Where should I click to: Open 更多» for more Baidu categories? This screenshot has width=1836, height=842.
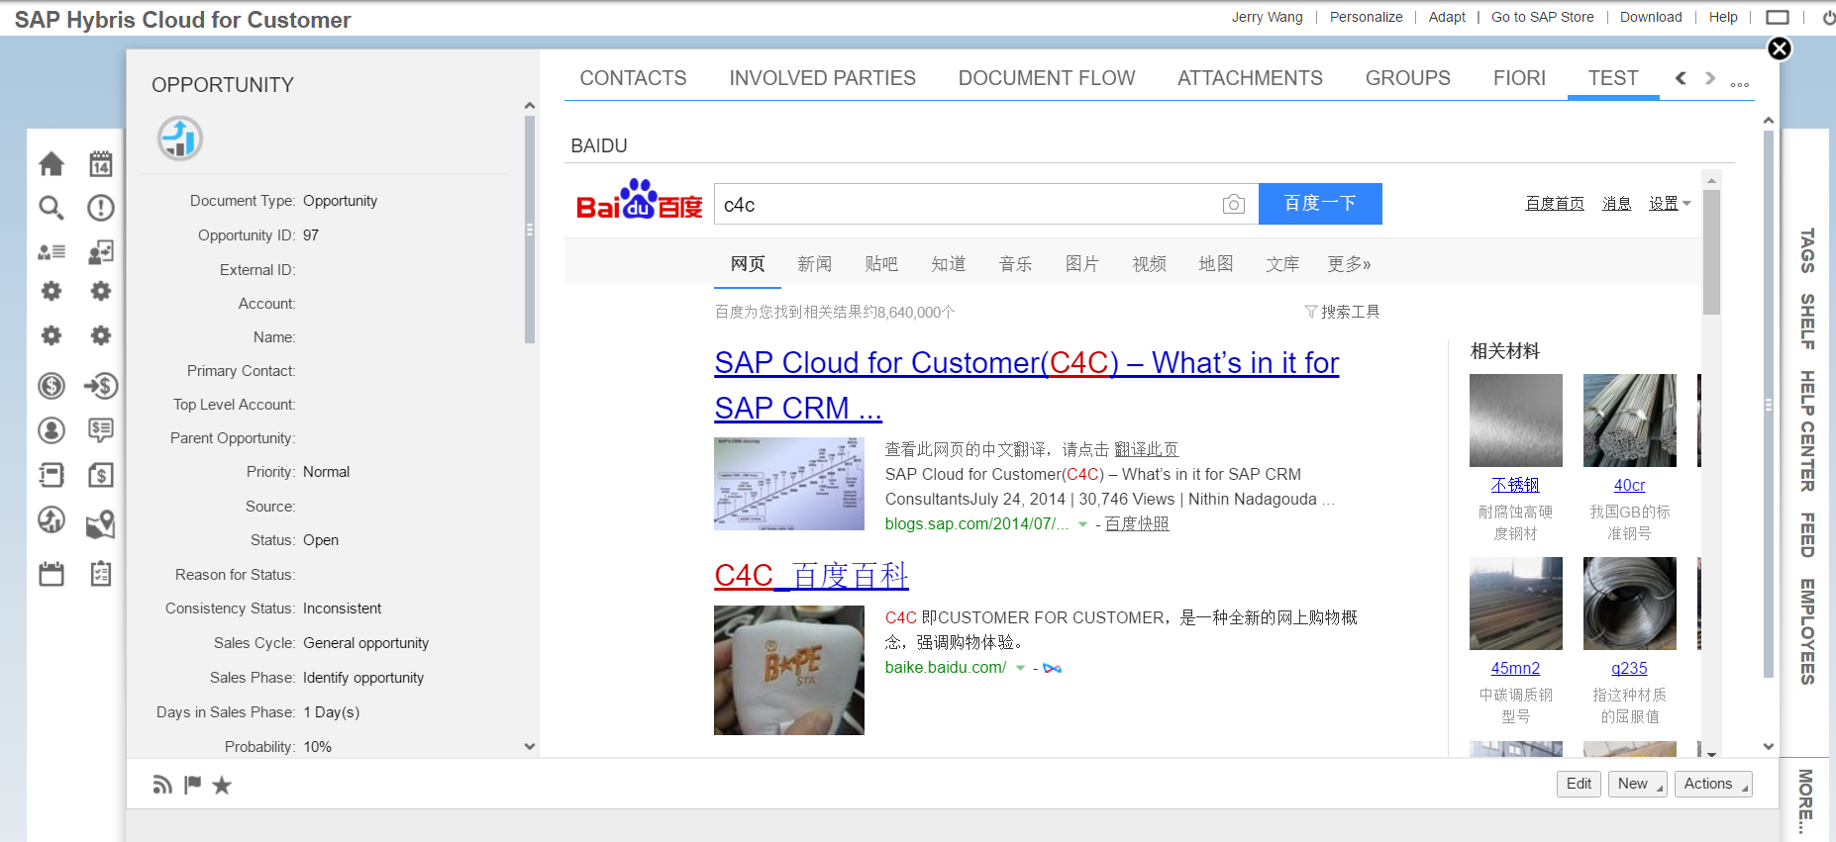pos(1350,264)
